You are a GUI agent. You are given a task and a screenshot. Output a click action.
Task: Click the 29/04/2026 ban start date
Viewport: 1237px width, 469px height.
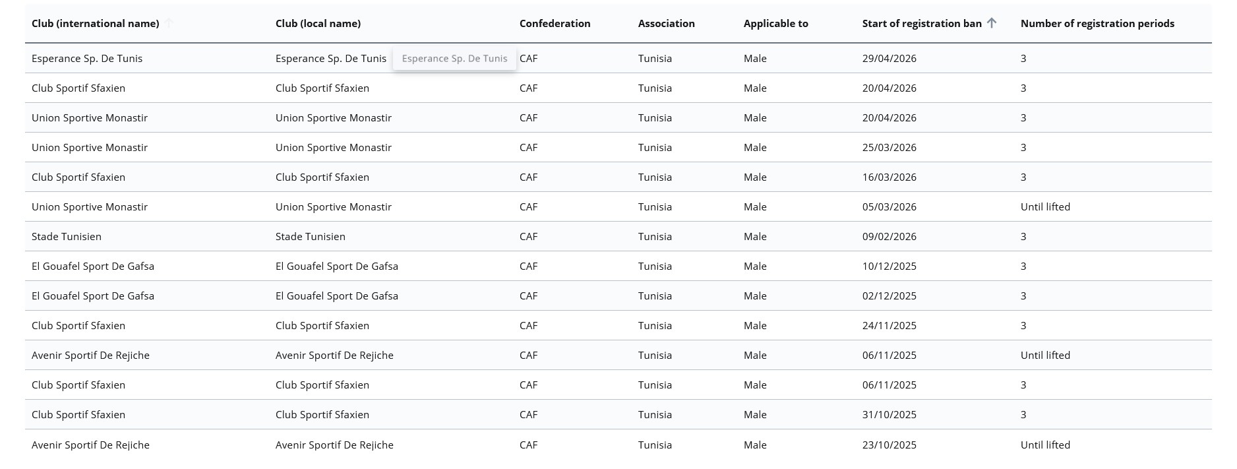pyautogui.click(x=889, y=59)
